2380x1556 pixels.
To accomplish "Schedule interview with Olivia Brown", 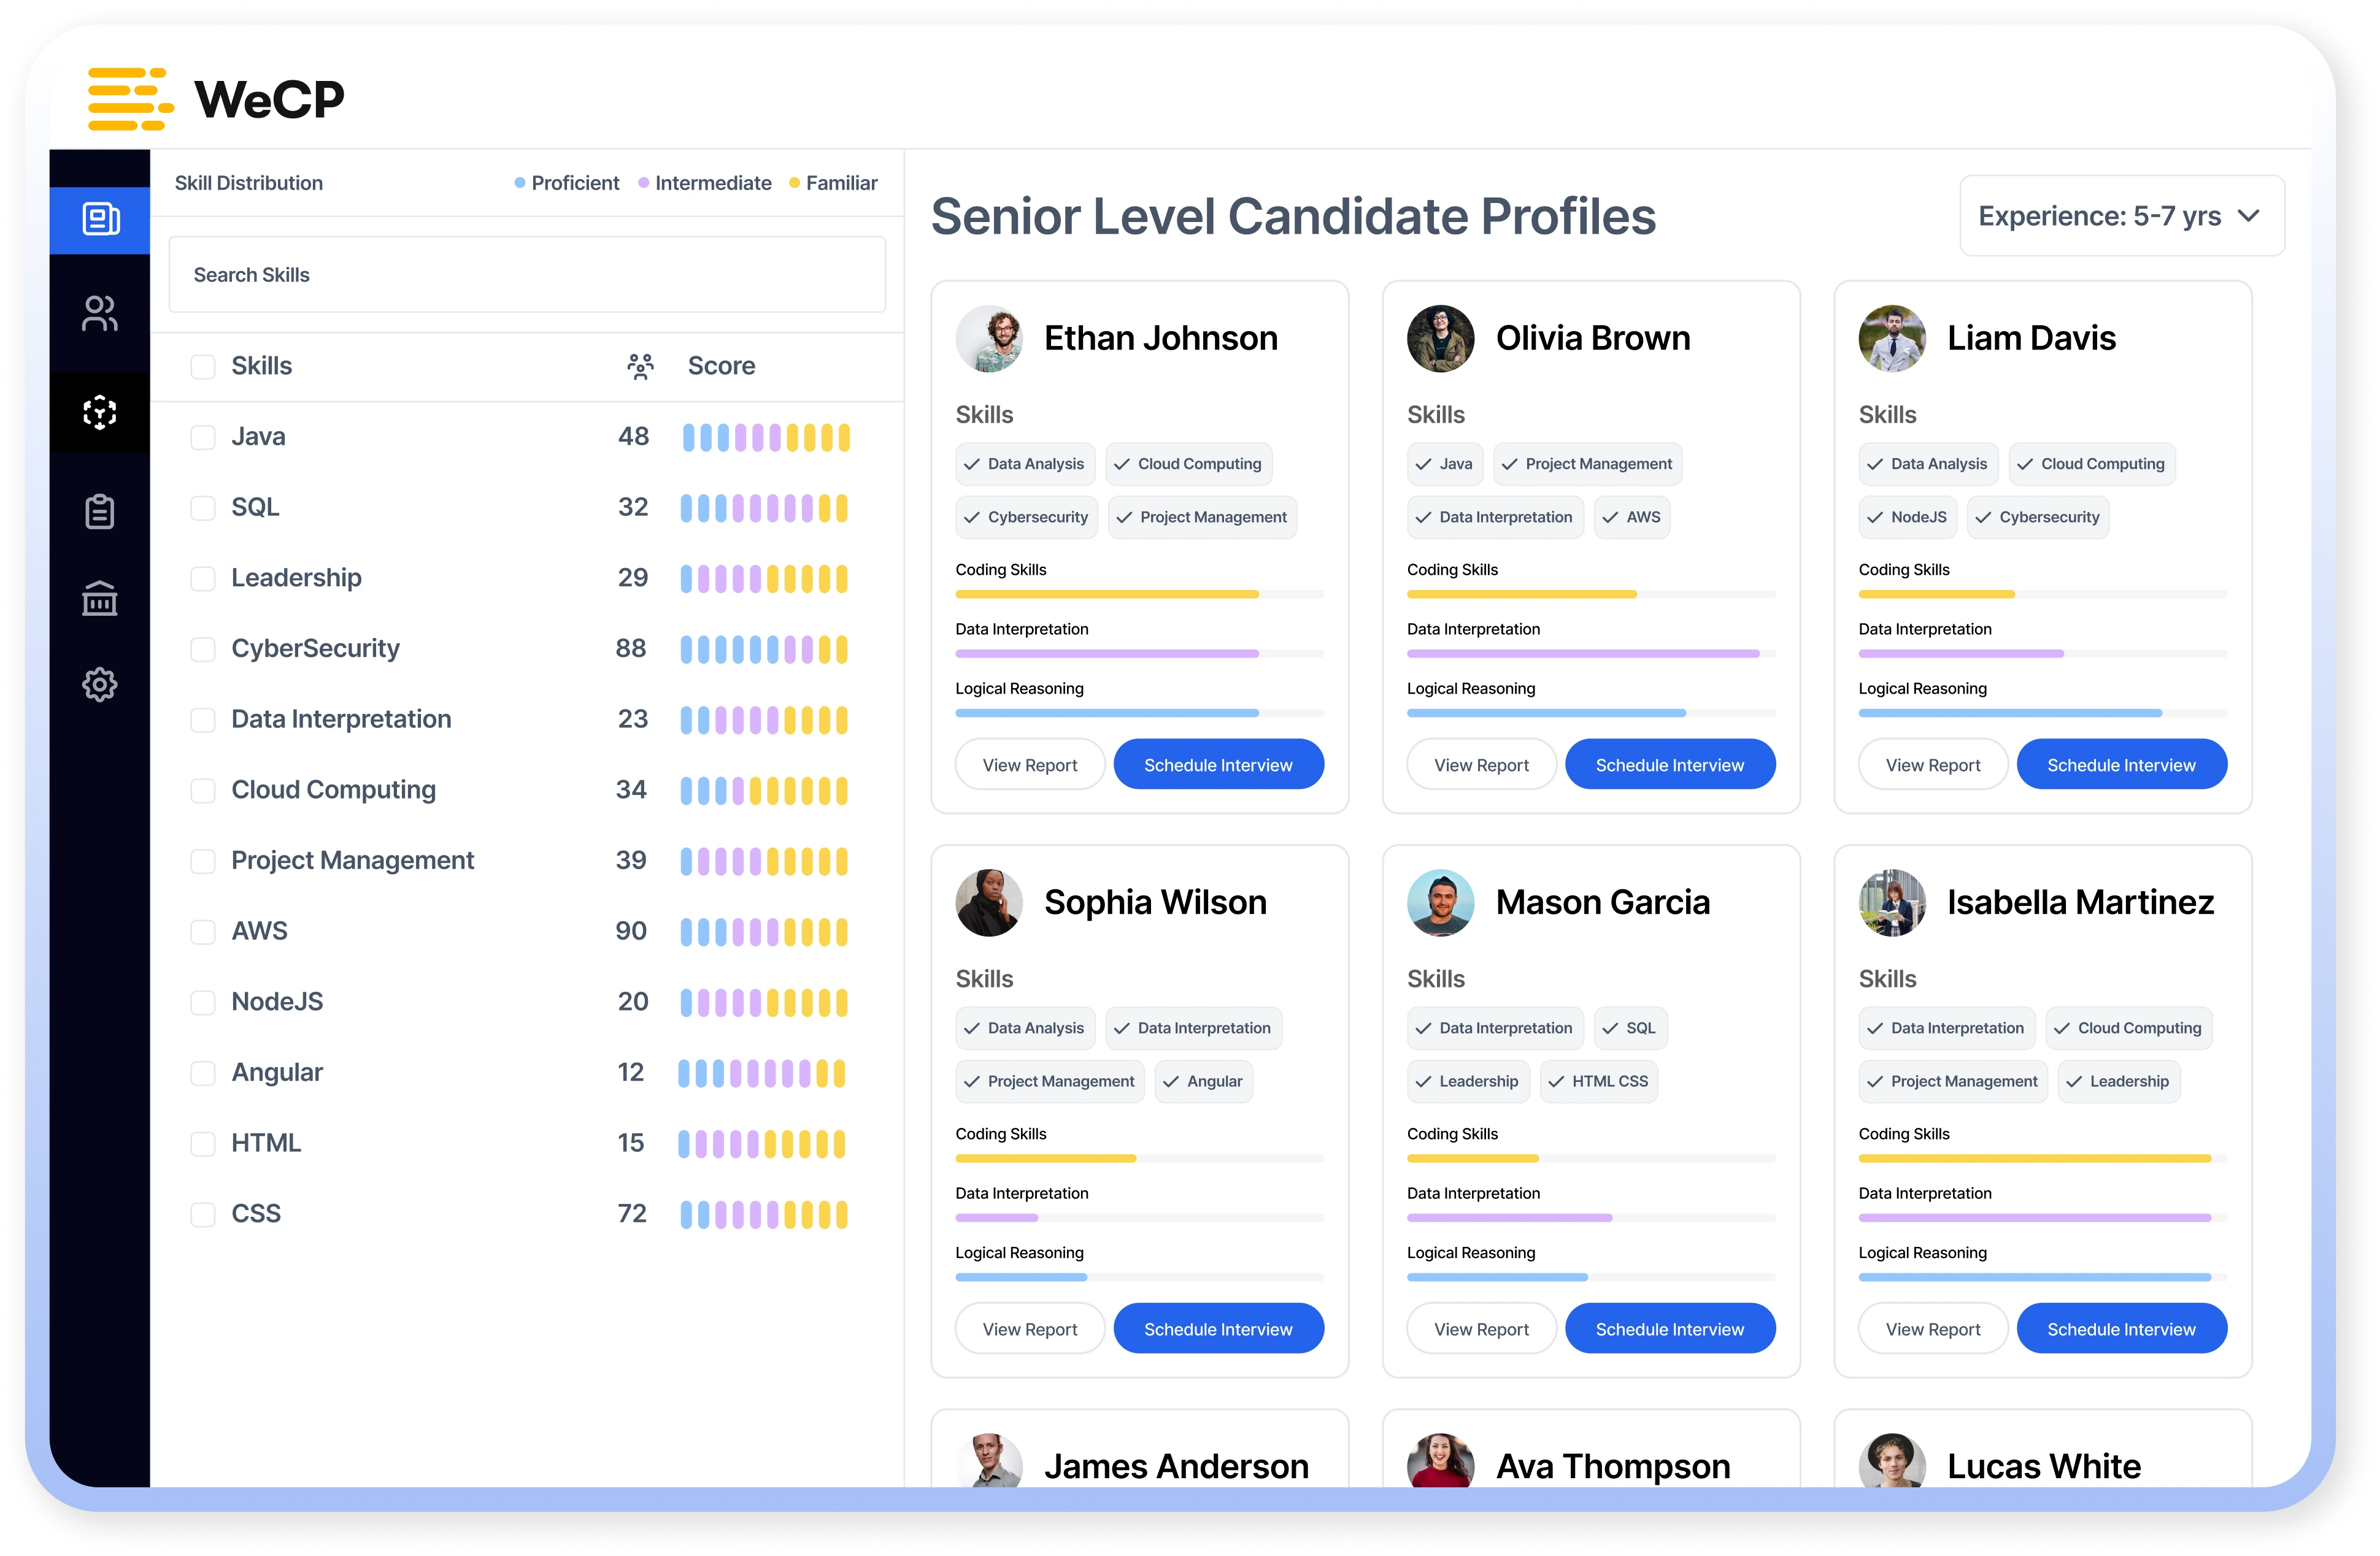I will 1669,765.
